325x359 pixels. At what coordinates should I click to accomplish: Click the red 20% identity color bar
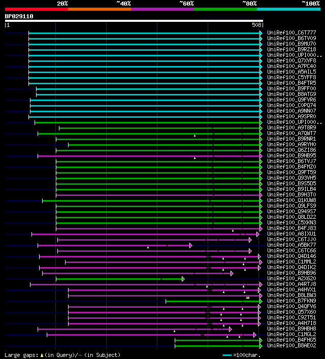(x=37, y=9)
